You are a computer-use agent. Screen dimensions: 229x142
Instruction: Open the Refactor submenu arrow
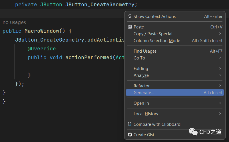click(x=220, y=86)
